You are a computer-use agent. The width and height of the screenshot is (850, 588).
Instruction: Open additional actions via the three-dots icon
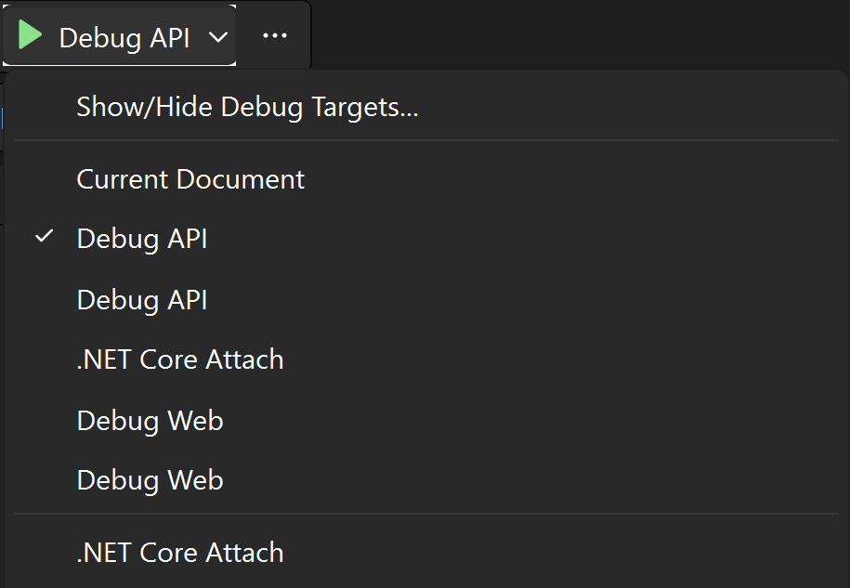pyautogui.click(x=274, y=35)
